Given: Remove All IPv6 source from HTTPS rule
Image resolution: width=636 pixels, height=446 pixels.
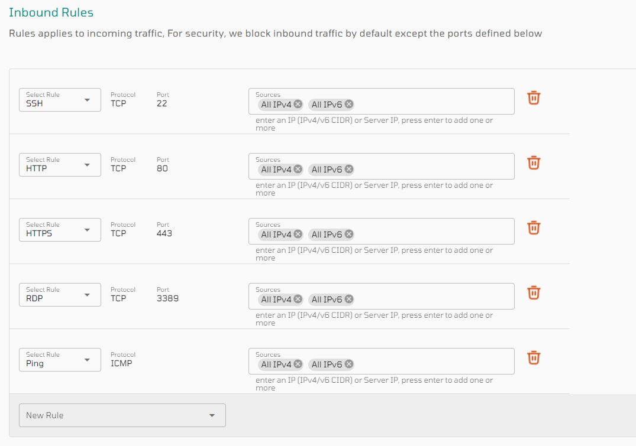Looking at the screenshot, I should (348, 234).
